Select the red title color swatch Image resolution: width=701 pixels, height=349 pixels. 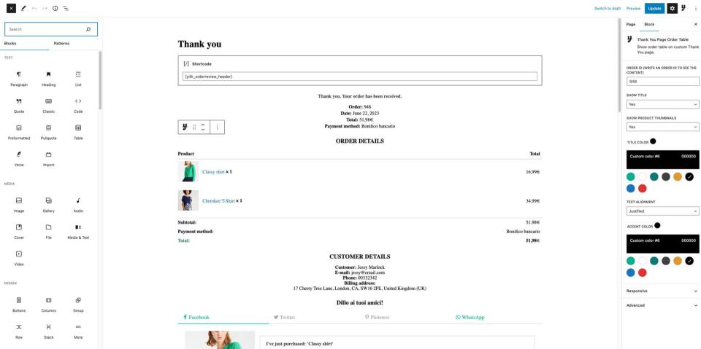[643, 188]
